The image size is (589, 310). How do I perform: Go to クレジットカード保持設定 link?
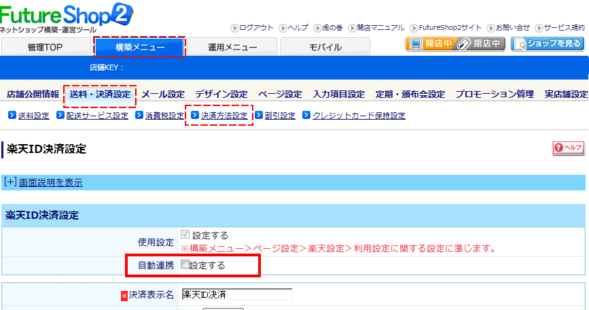click(x=359, y=116)
